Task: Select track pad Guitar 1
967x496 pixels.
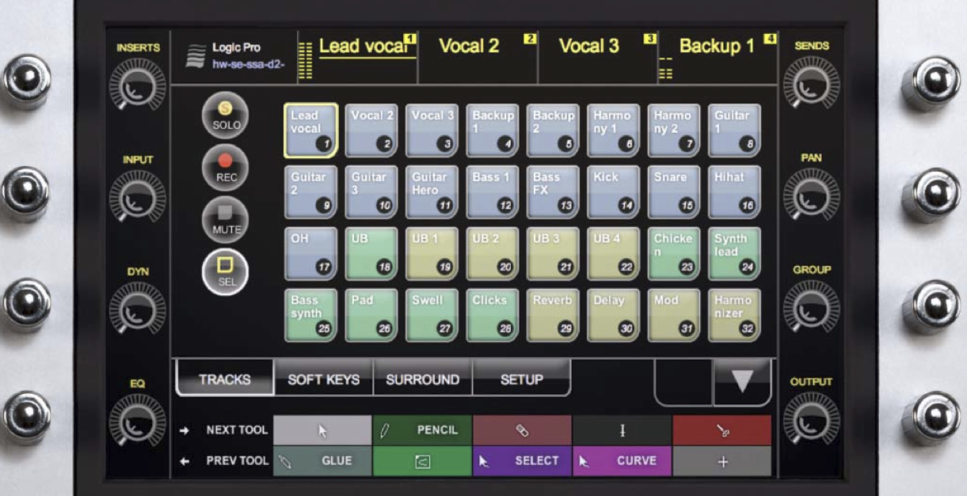Action: pyautogui.click(x=734, y=131)
